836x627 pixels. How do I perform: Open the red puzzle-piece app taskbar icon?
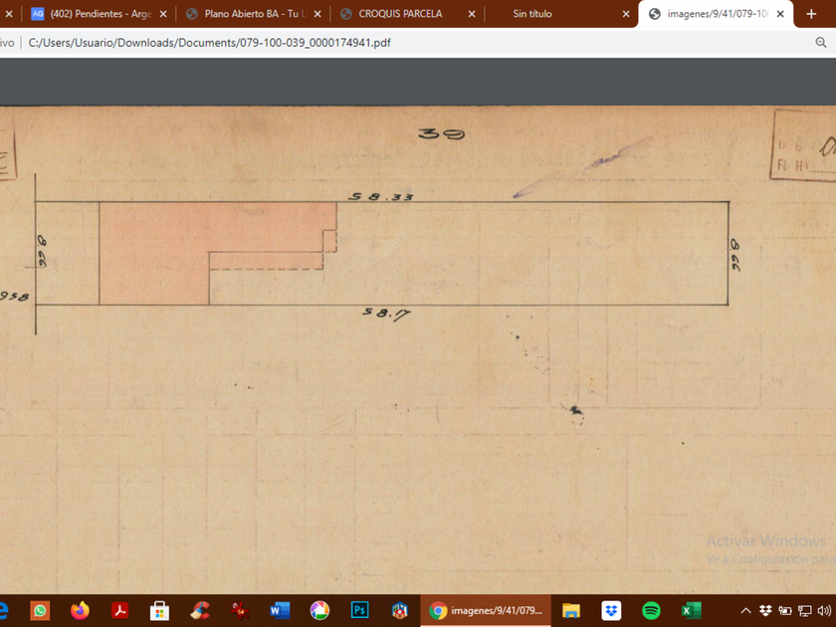pyautogui.click(x=240, y=610)
